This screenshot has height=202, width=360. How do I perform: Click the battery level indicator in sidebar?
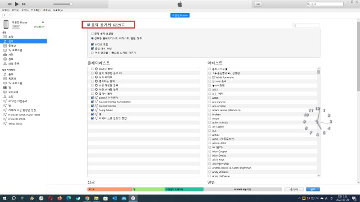click(40, 27)
